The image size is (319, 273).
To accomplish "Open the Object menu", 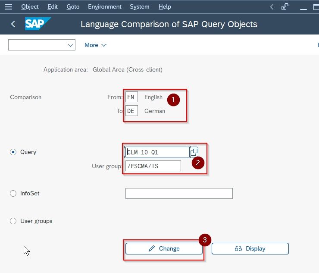I will coord(30,7).
